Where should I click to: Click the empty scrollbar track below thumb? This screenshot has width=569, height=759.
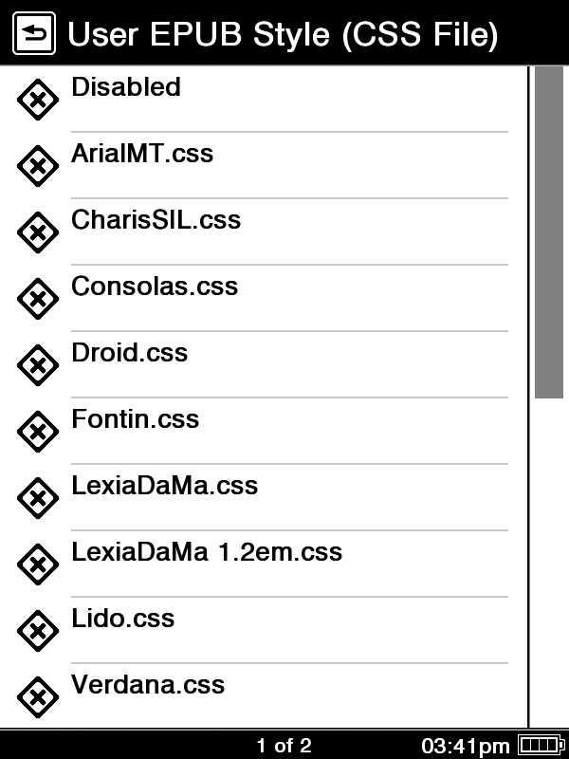point(548,560)
